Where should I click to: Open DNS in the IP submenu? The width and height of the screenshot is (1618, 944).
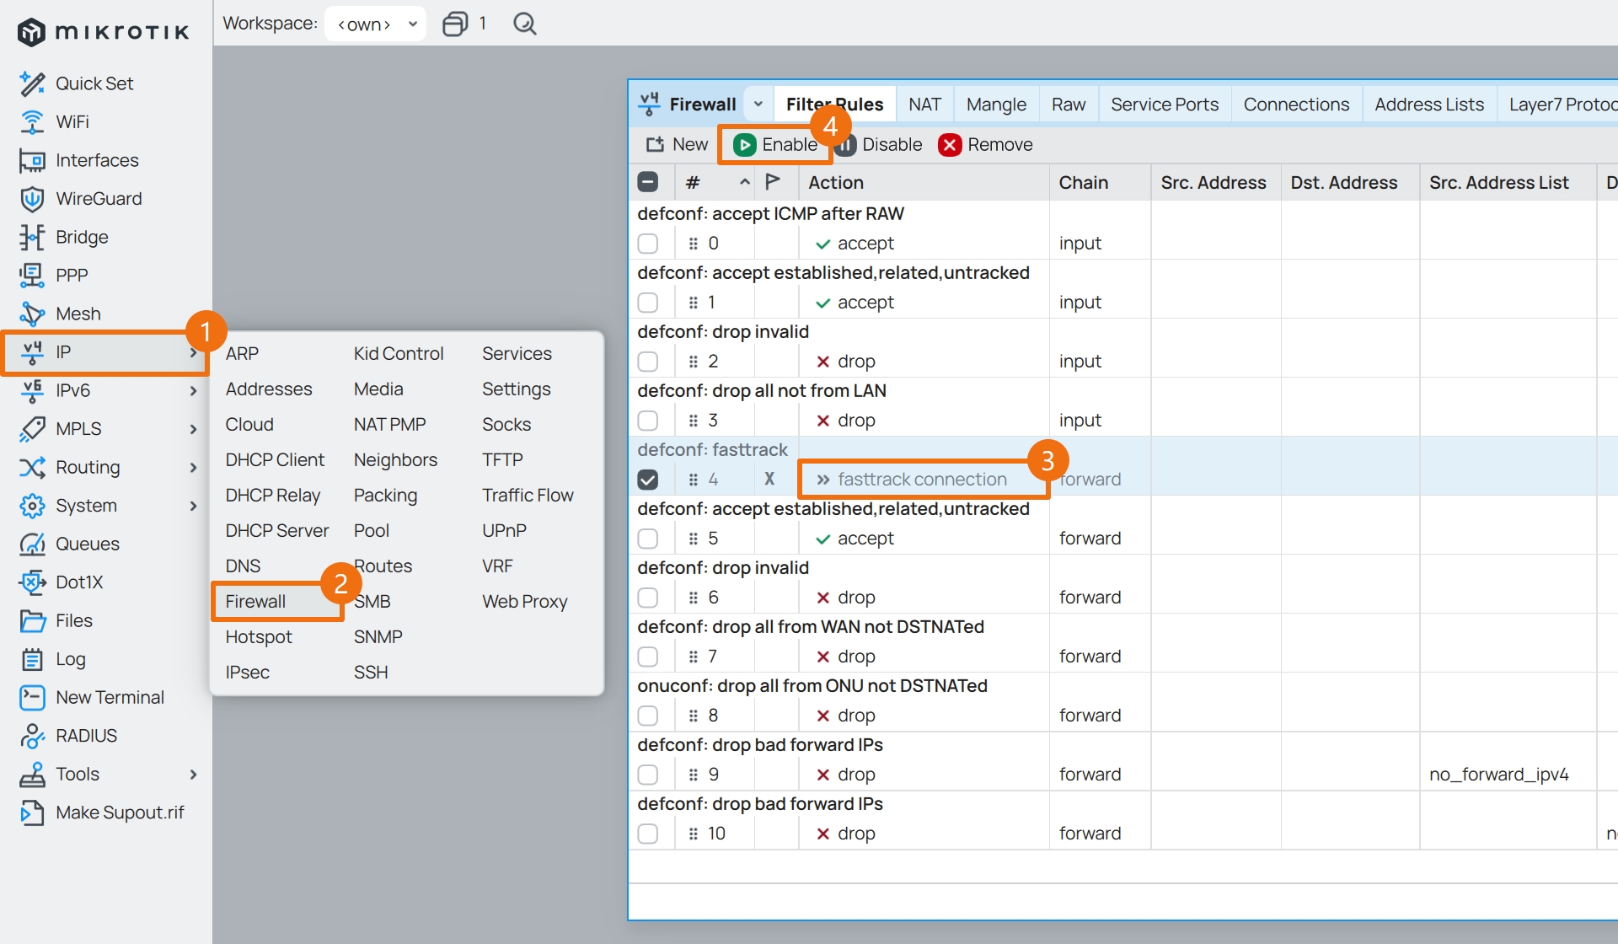243,566
